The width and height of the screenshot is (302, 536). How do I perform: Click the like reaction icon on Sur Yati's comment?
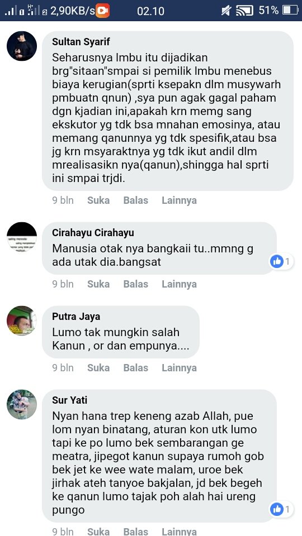click(277, 510)
